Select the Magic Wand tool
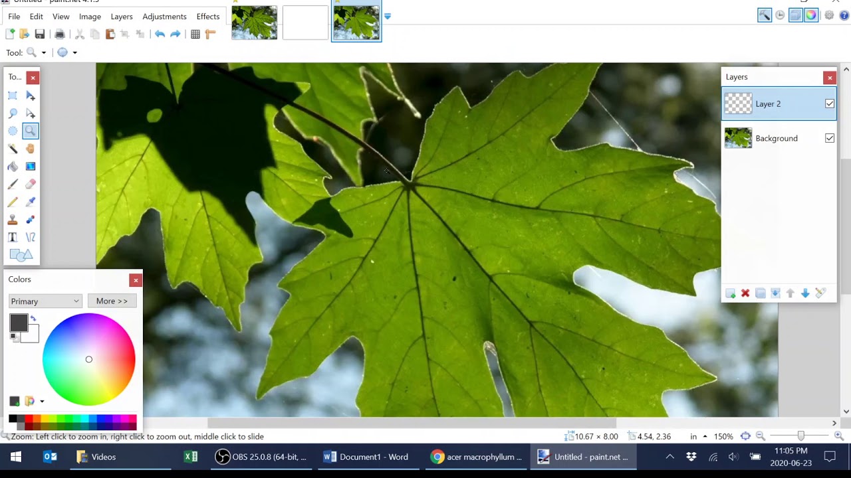Image resolution: width=851 pixels, height=478 pixels. pyautogui.click(x=13, y=149)
